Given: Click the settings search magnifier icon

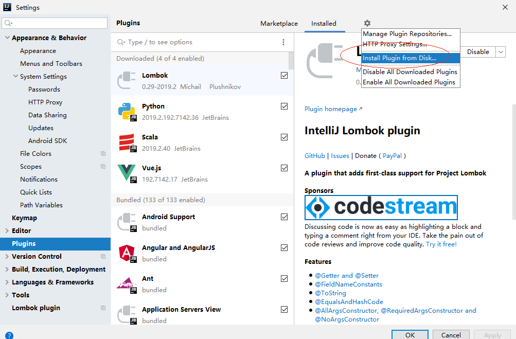Looking at the screenshot, I should [x=8, y=23].
